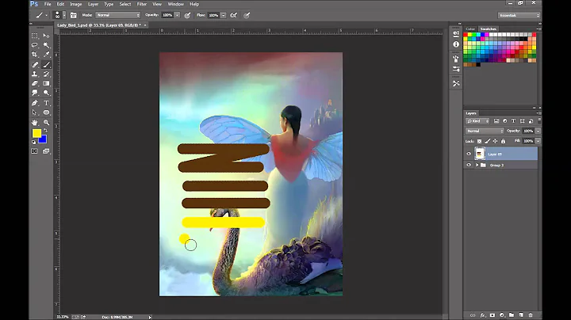
Task: Toggle lock transparent pixels
Action: (x=479, y=141)
